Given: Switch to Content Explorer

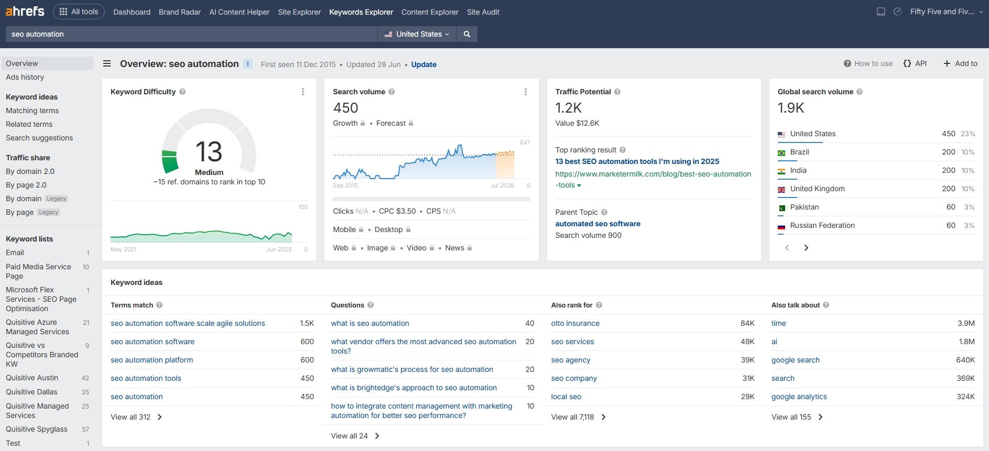Looking at the screenshot, I should (x=430, y=12).
